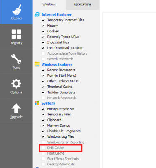Screen dimensions: 156x168
Task: Open the Registry section grid icon
Action: tap(16, 34)
